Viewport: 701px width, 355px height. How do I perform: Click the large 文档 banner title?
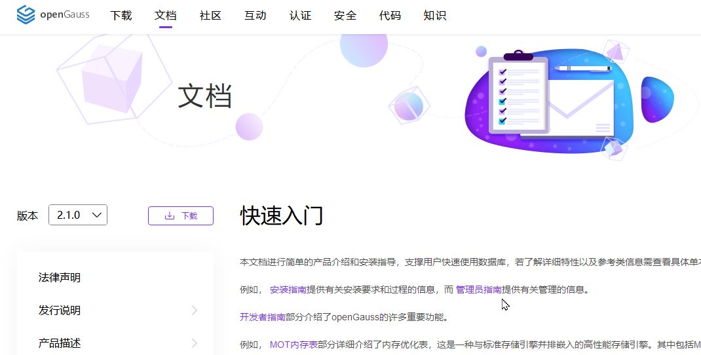click(205, 96)
